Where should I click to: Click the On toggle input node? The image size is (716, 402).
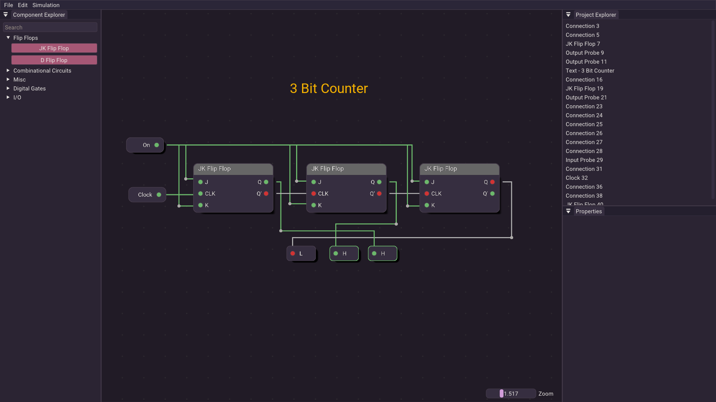[143, 145]
